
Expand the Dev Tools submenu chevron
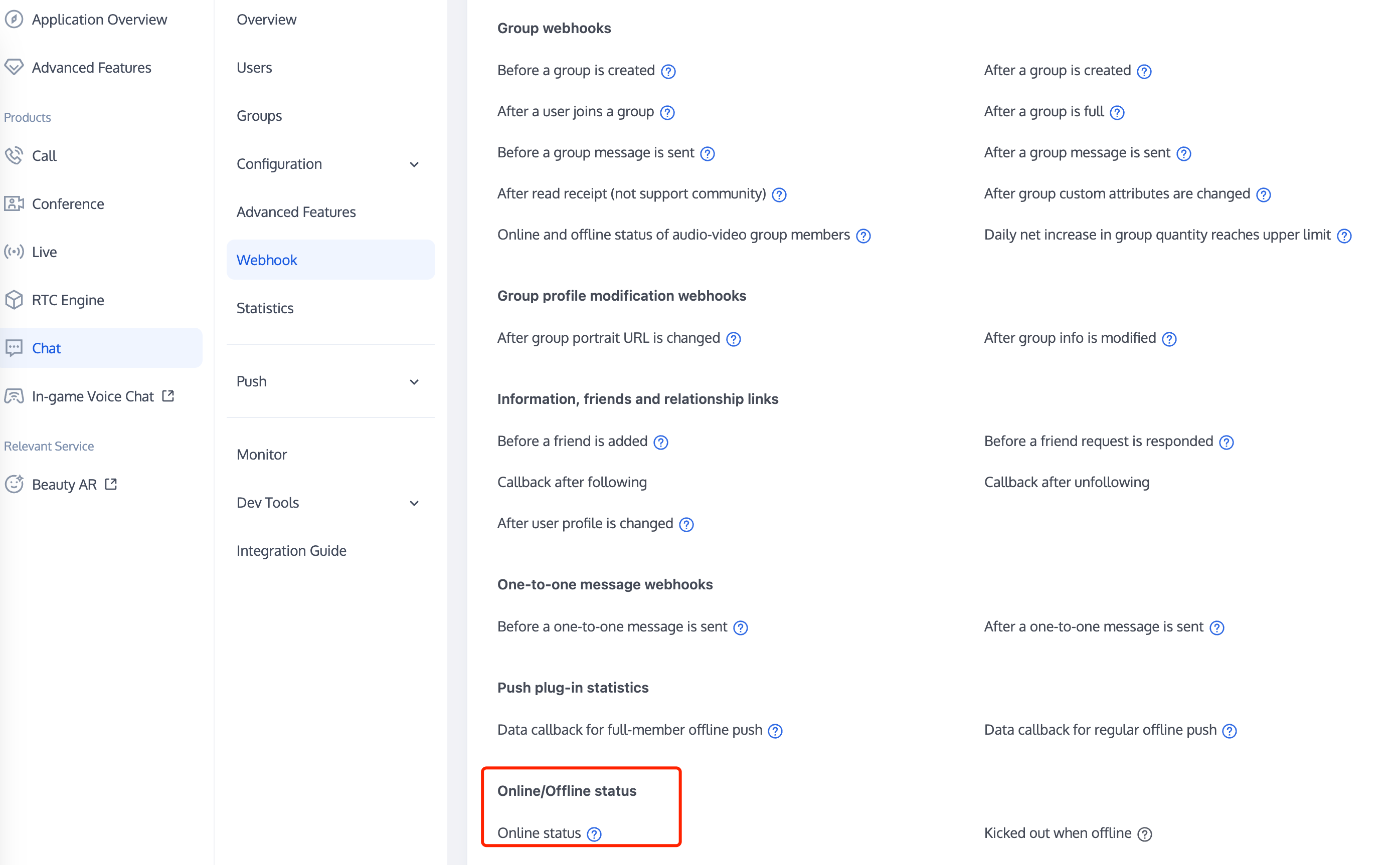click(x=414, y=504)
